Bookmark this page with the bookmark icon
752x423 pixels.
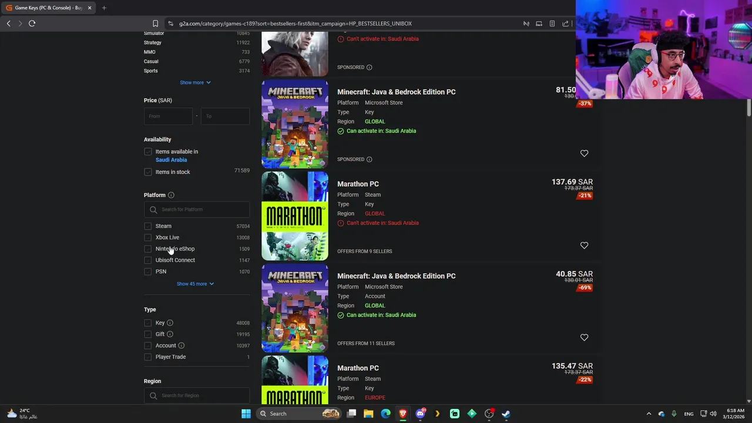tap(155, 23)
